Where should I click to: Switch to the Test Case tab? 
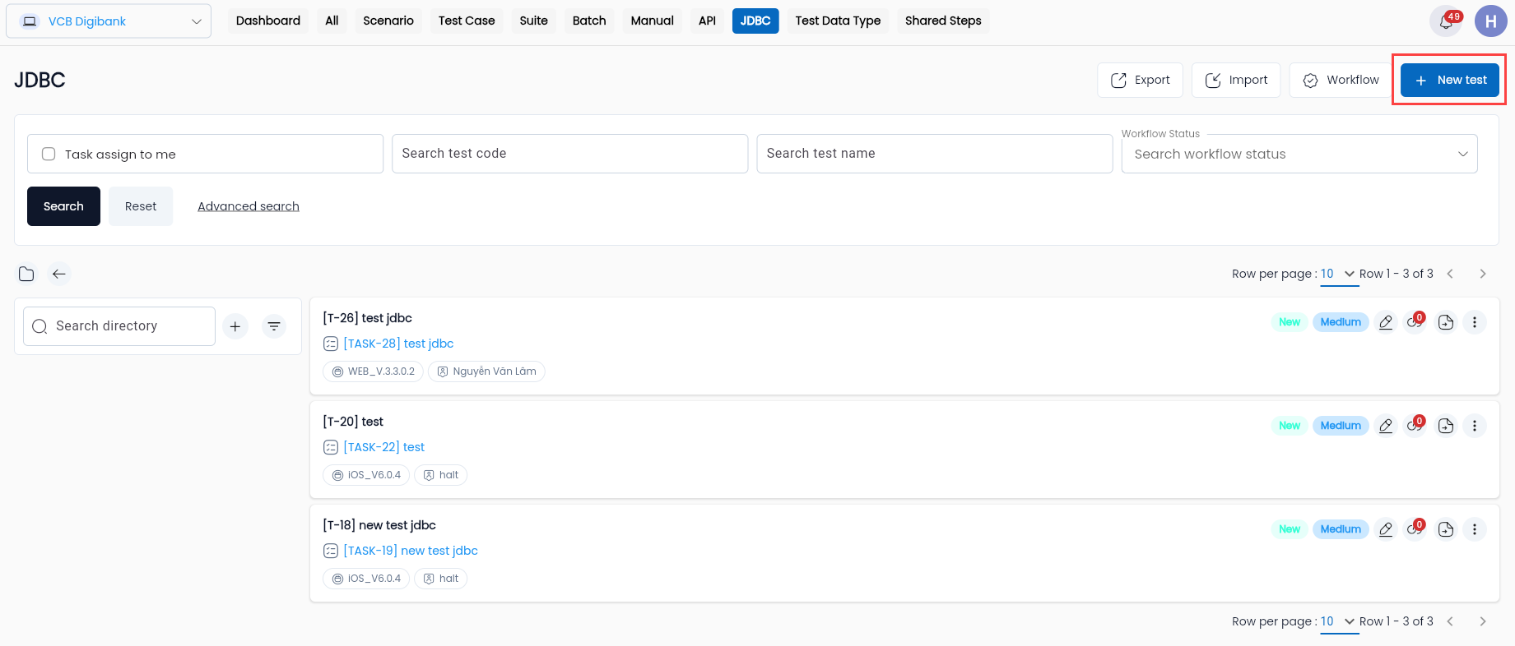(x=467, y=21)
